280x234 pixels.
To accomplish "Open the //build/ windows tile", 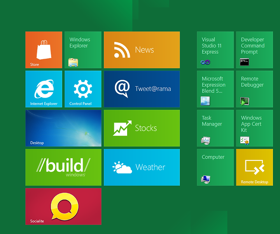I will tap(63, 168).
